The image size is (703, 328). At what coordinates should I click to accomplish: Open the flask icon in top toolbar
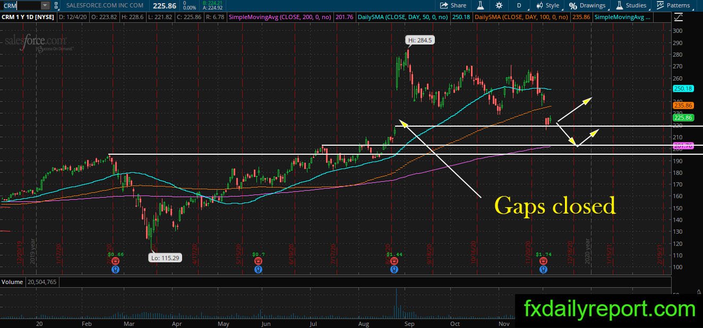tap(480, 5)
